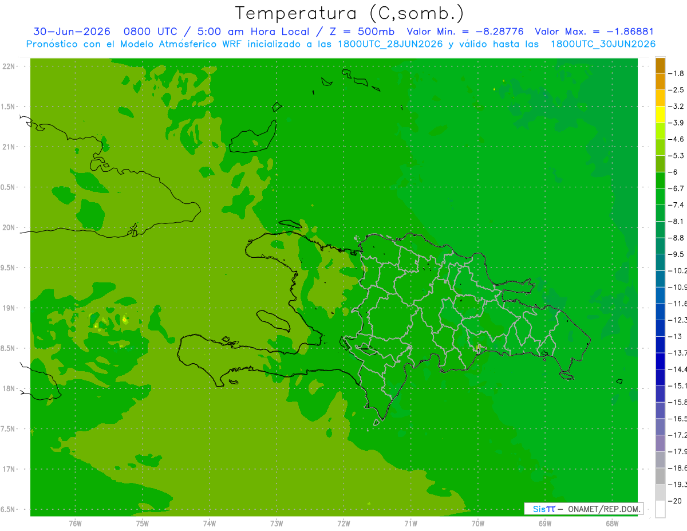Click the "-16.5" color scale label
Screen dimensions: 687x531
(x=678, y=419)
